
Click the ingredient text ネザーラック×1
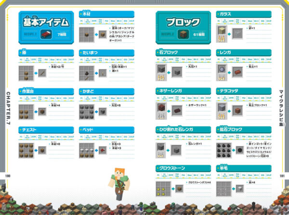[x=197, y=105]
